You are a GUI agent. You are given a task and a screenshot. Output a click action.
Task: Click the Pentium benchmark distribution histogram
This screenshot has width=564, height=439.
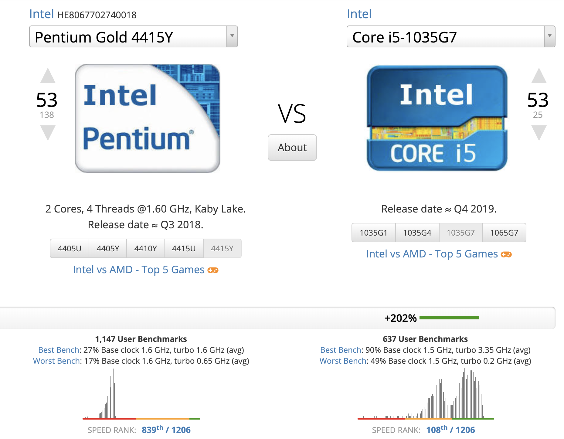point(141,393)
